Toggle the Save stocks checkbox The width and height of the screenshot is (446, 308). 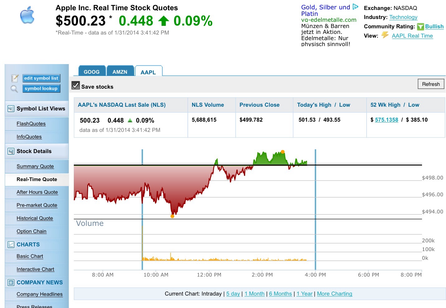[76, 85]
